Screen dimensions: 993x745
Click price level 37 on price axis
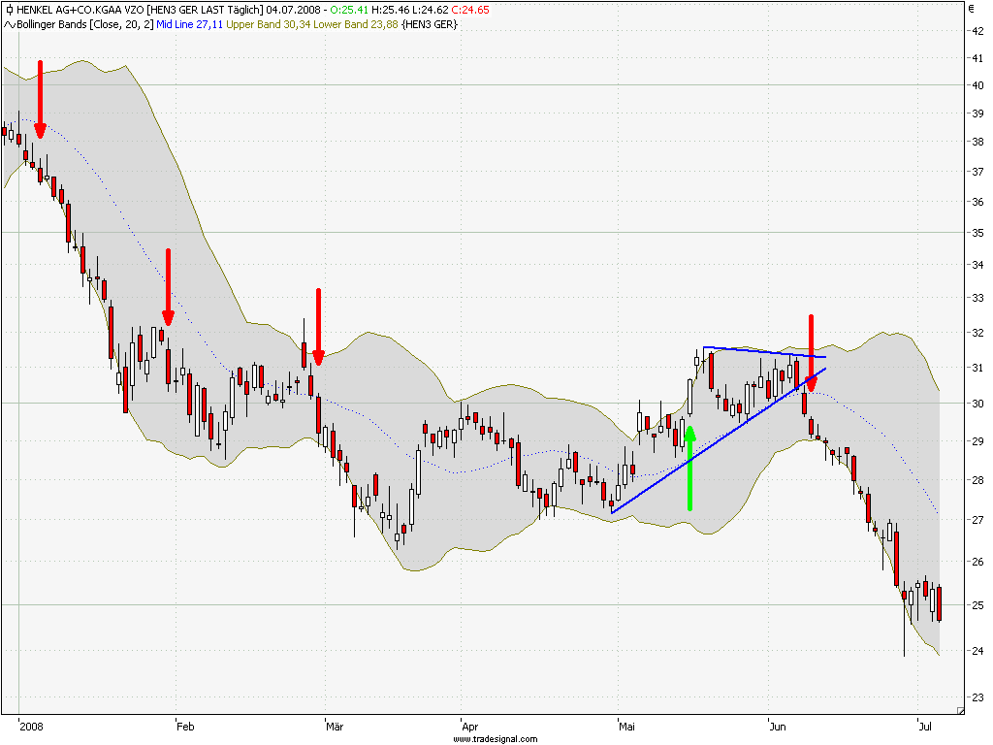pos(977,172)
